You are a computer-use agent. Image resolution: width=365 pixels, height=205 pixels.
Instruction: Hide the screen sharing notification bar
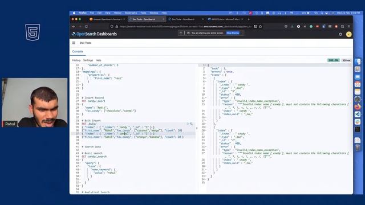[x=181, y=33]
